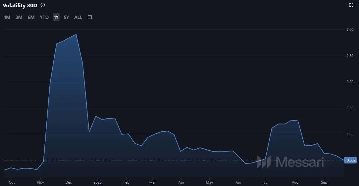This screenshot has height=186, width=359.
Task: Switch to the 3M time range
Action: [x=19, y=17]
